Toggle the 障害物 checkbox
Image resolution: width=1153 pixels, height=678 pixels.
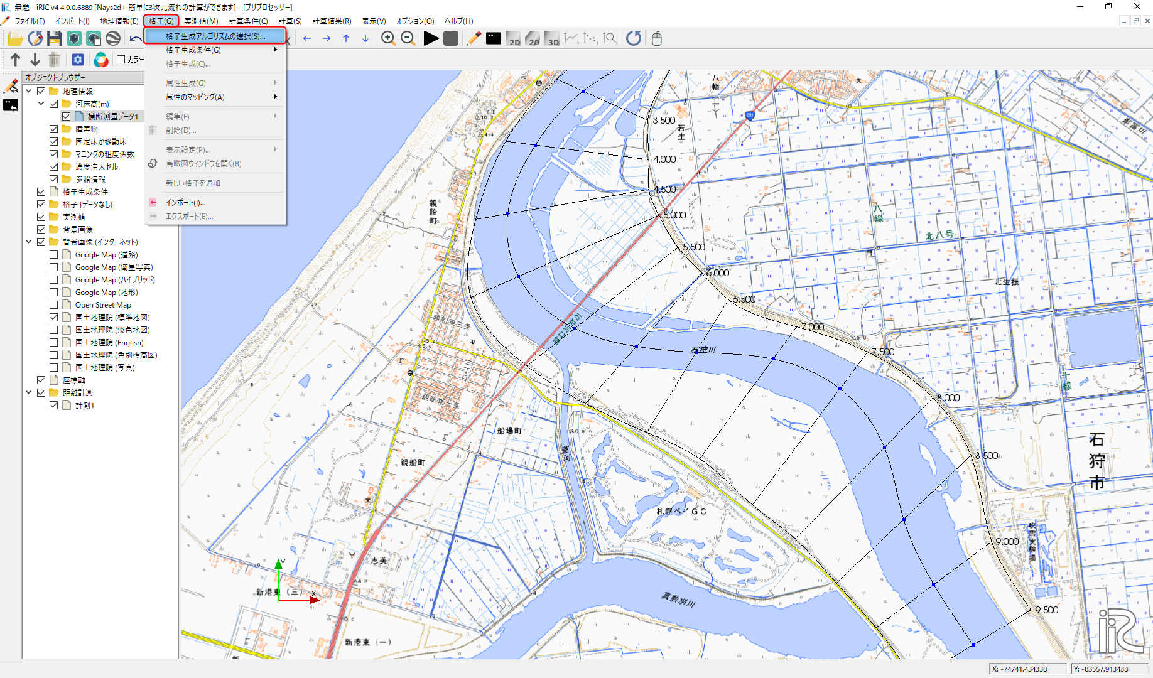[x=54, y=129]
